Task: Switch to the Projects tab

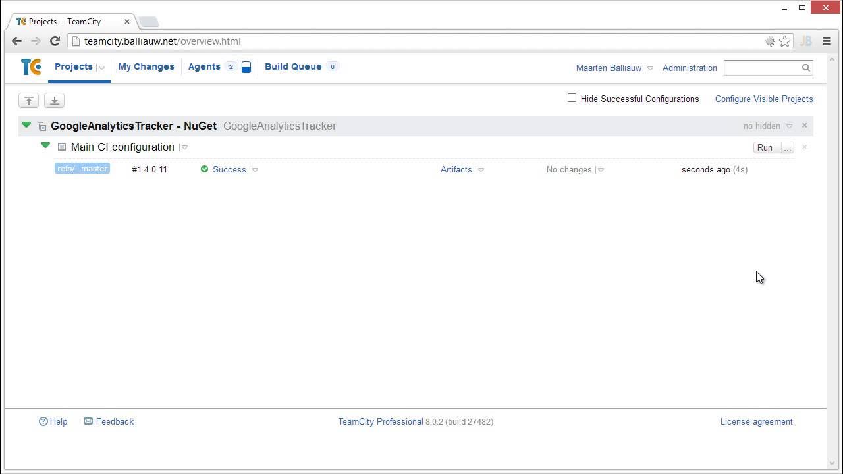Action: pos(73,66)
